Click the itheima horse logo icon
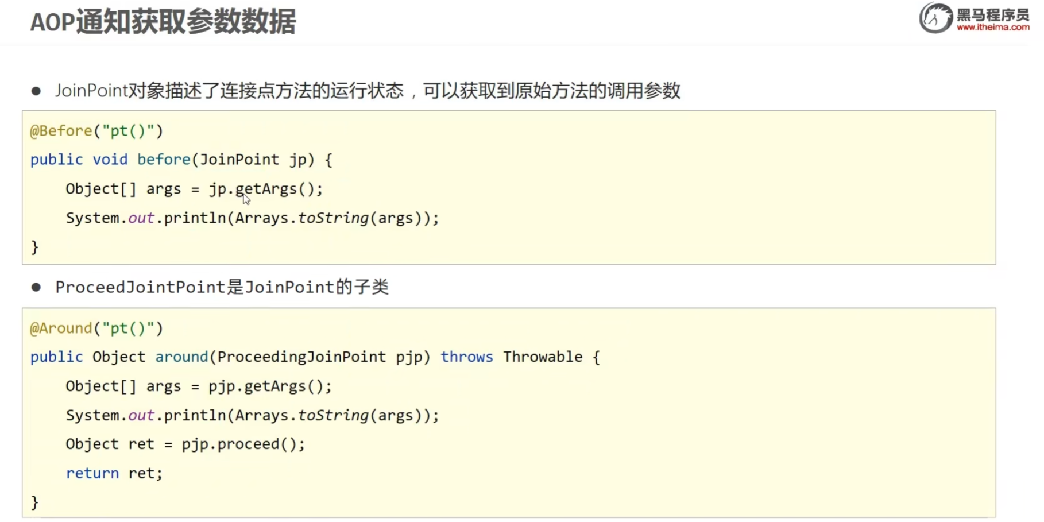This screenshot has width=1044, height=522. 935,17
